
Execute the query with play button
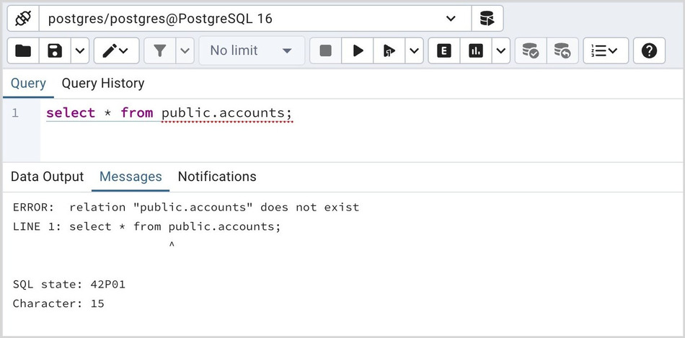click(x=358, y=50)
